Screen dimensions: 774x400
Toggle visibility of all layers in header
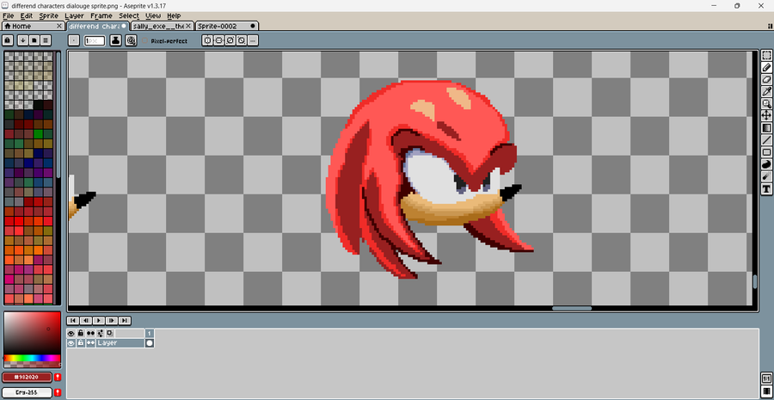click(x=71, y=334)
